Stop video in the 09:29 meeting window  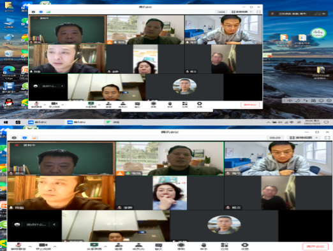pos(43,247)
